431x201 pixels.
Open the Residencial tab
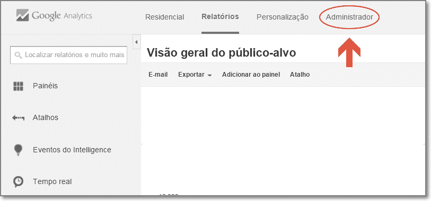164,17
